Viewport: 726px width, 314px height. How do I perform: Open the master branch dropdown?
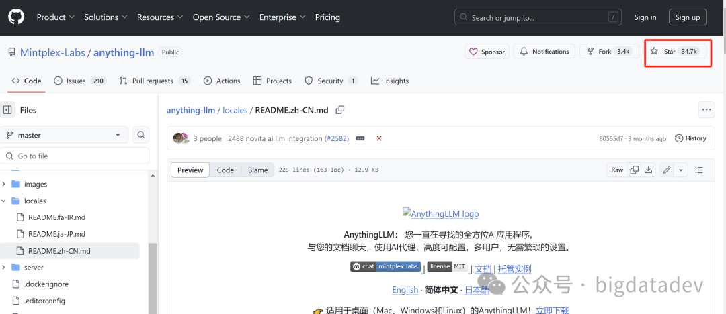pyautogui.click(x=65, y=135)
